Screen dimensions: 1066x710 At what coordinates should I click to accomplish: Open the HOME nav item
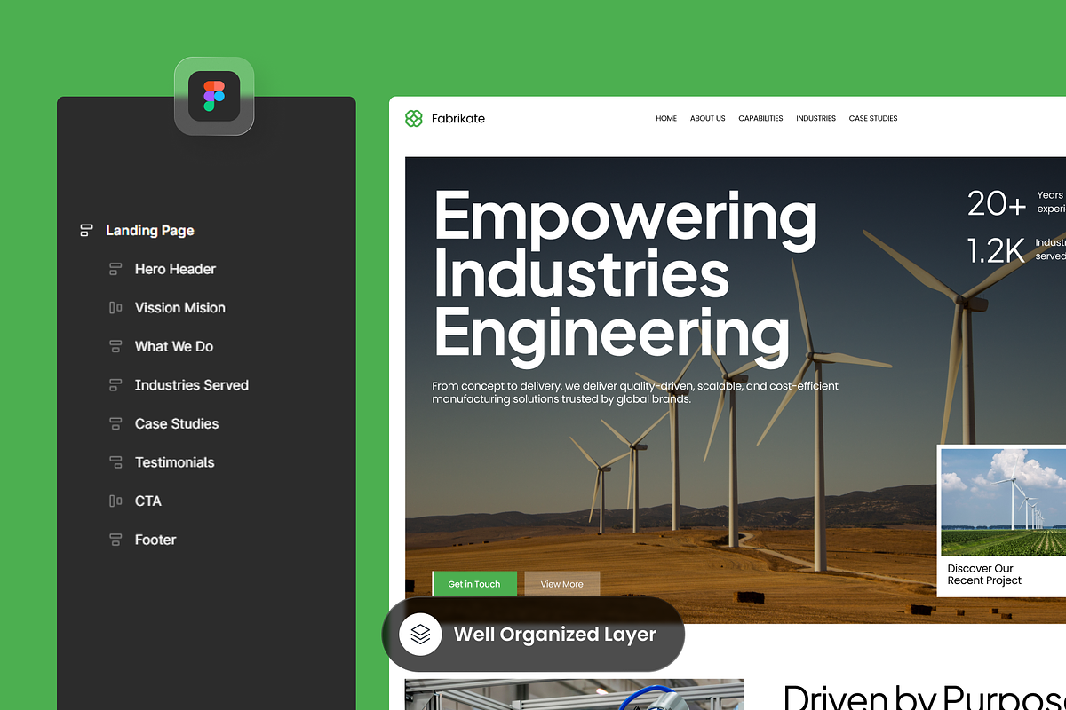click(x=666, y=118)
